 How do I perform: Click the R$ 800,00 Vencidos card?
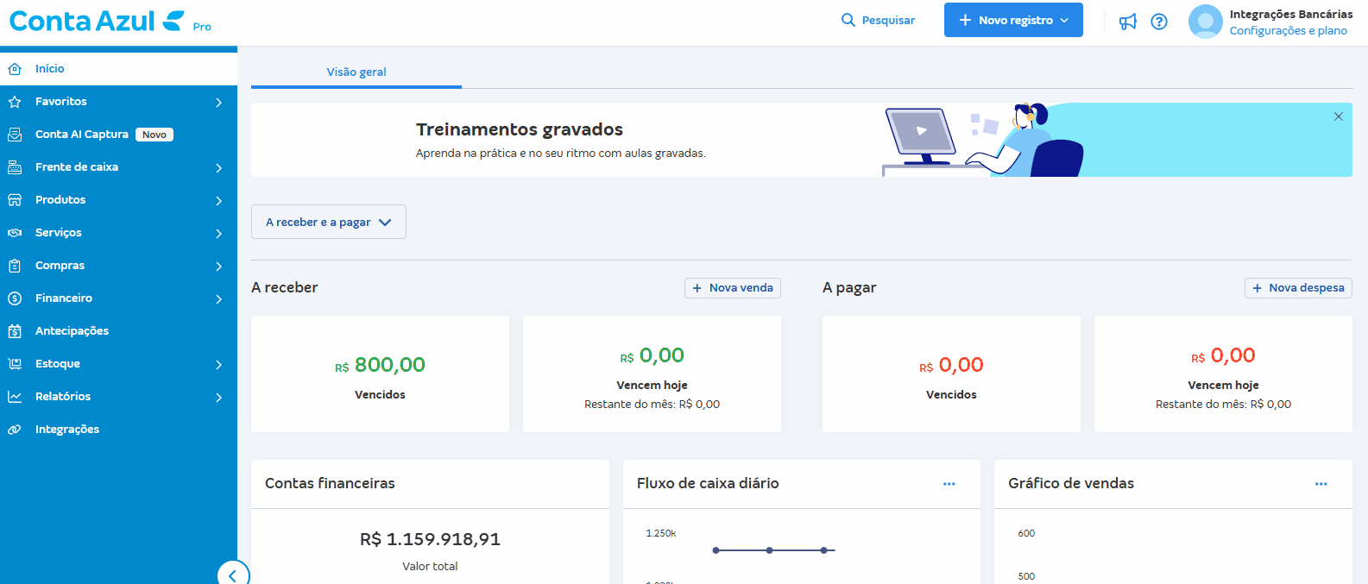[x=380, y=374]
